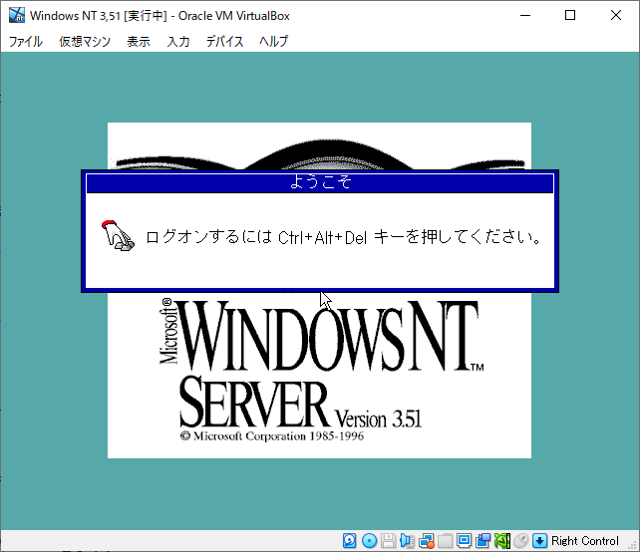640x552 pixels.
Task: Open the display monitor status icon
Action: coord(465,541)
